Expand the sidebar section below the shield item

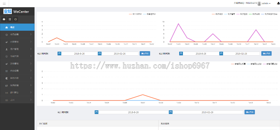[17, 64]
